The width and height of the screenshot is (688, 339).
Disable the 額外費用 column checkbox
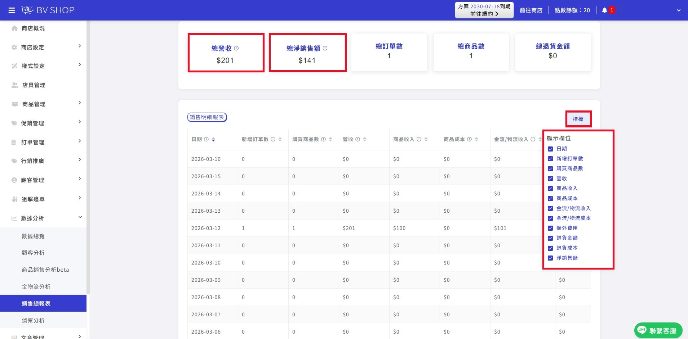[550, 228]
